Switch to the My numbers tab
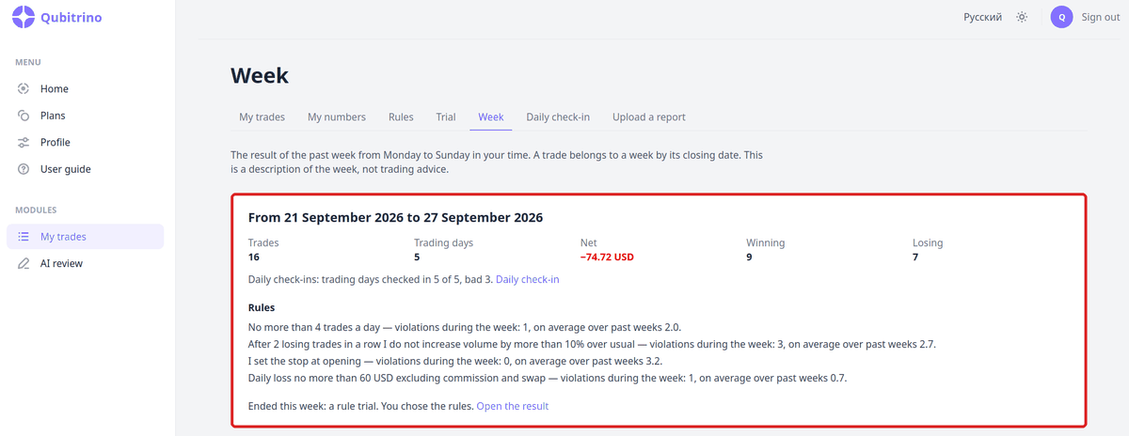 (337, 117)
